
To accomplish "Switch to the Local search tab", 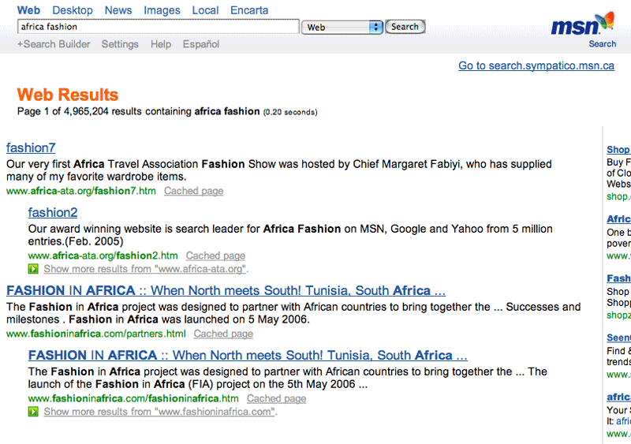I will pos(205,10).
